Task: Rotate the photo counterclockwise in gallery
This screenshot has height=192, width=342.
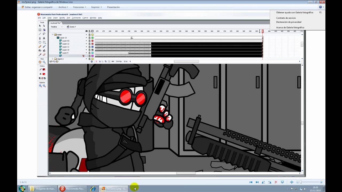Action: pyautogui.click(x=263, y=182)
